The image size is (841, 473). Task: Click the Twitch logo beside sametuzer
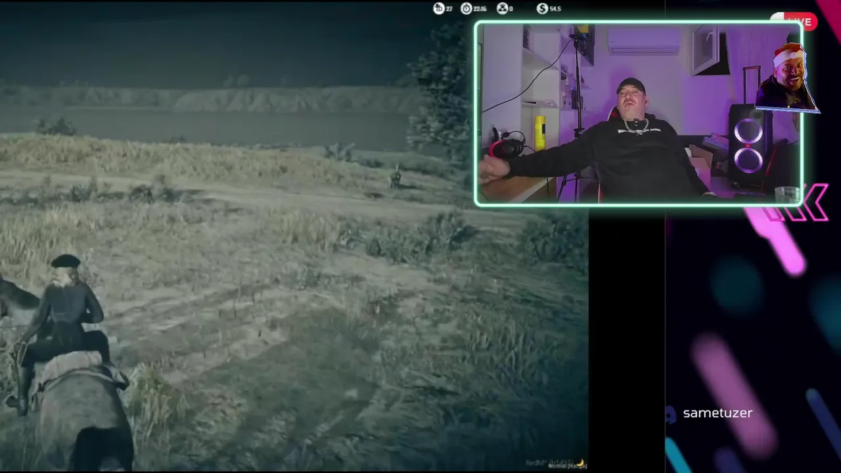pos(671,413)
